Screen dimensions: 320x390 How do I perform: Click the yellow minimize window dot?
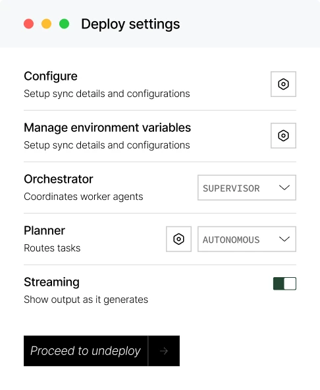(47, 24)
